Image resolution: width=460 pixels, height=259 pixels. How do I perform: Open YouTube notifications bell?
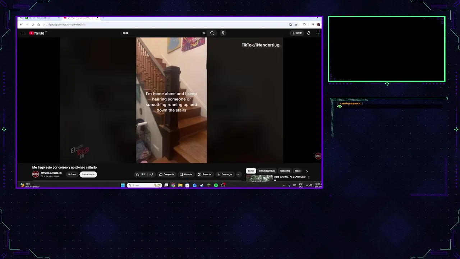tap(309, 33)
